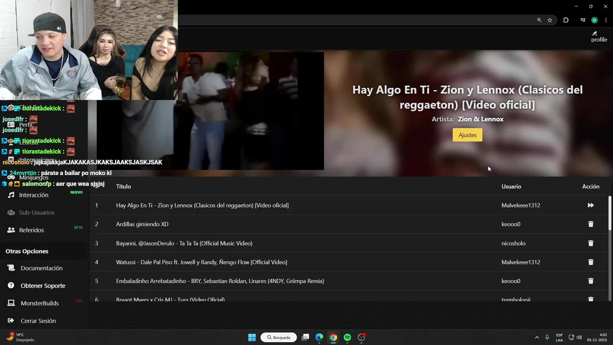Open the Windows Start menu
The height and width of the screenshot is (345, 613).
coord(252,337)
